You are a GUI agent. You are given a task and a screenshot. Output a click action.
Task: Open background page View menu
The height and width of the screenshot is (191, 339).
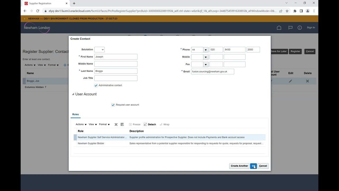point(42,65)
